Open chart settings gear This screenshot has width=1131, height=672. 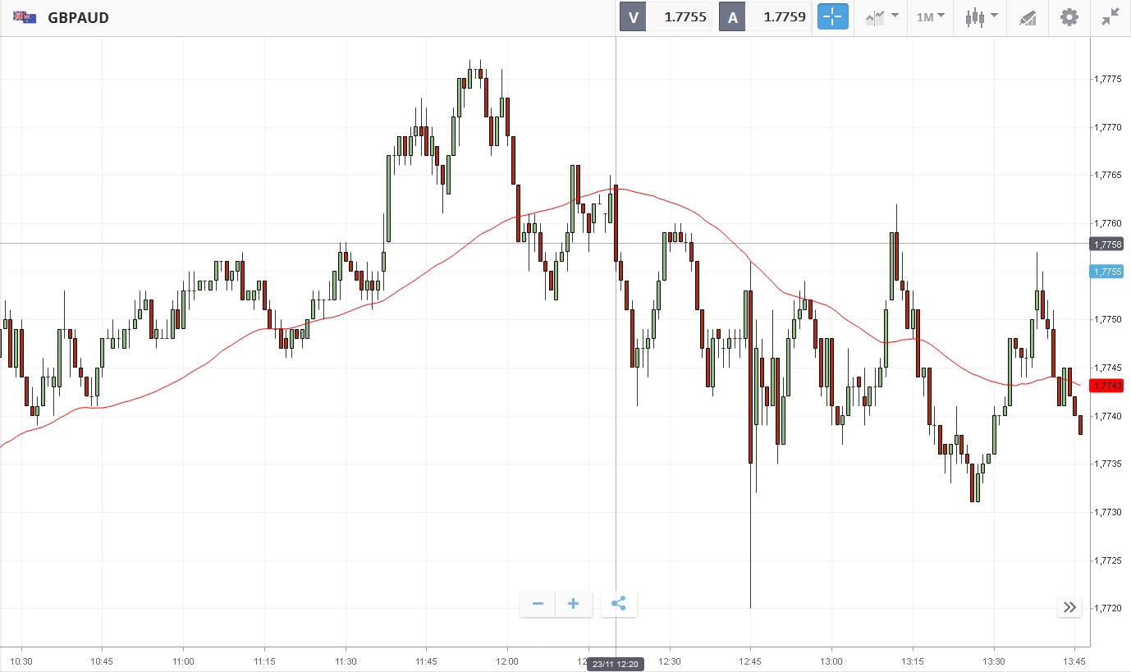[x=1069, y=16]
